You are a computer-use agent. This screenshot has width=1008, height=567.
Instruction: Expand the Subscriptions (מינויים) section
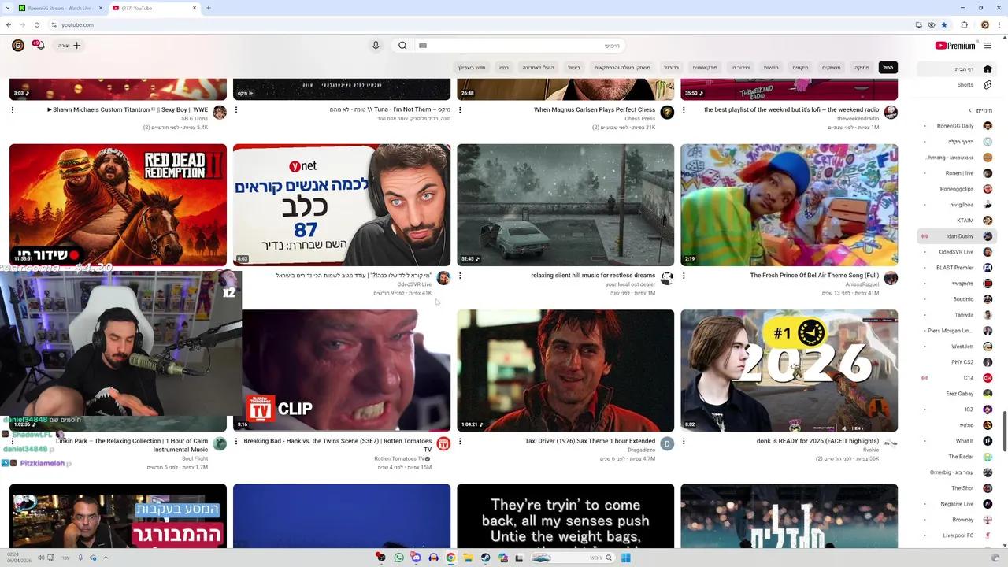pyautogui.click(x=980, y=110)
